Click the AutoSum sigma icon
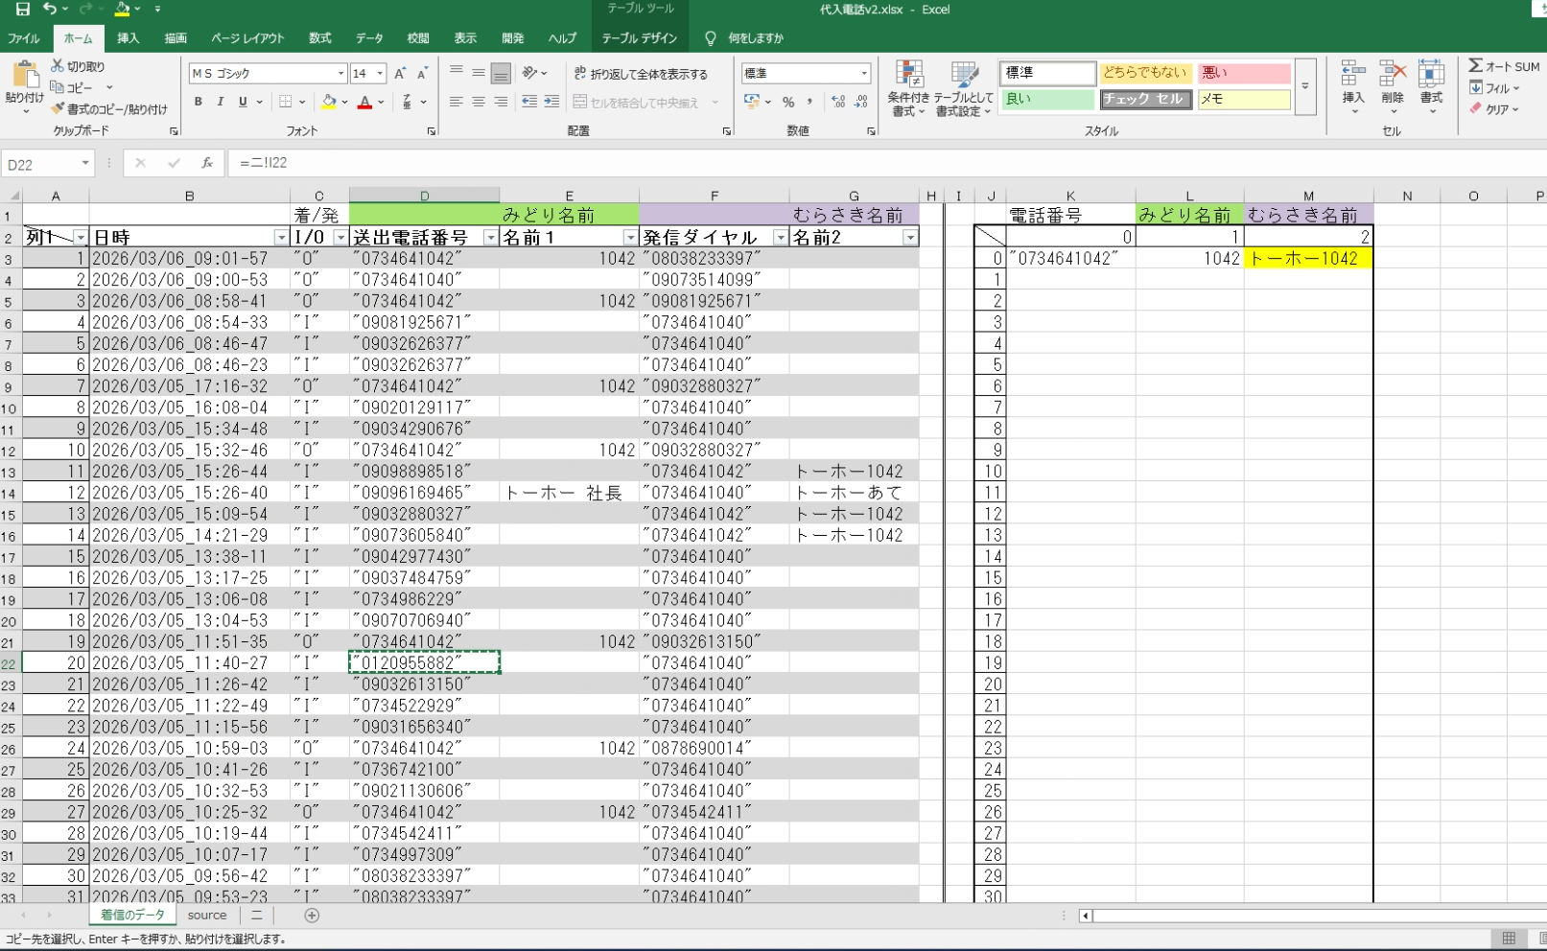The width and height of the screenshot is (1547, 951). pos(1476,66)
